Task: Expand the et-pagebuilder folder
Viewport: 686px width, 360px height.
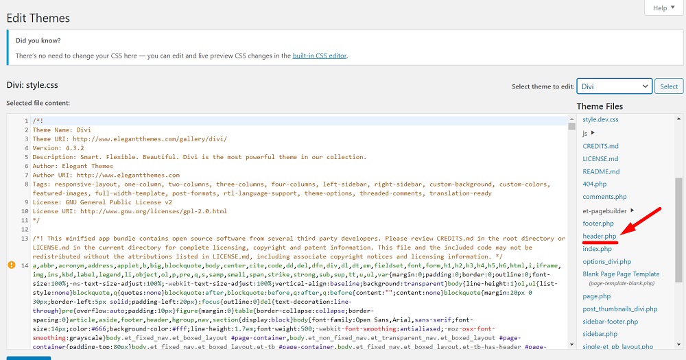Action: click(608, 211)
